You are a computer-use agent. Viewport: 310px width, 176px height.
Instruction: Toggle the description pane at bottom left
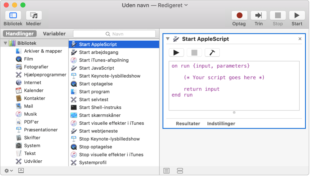pyautogui.click(x=21, y=170)
